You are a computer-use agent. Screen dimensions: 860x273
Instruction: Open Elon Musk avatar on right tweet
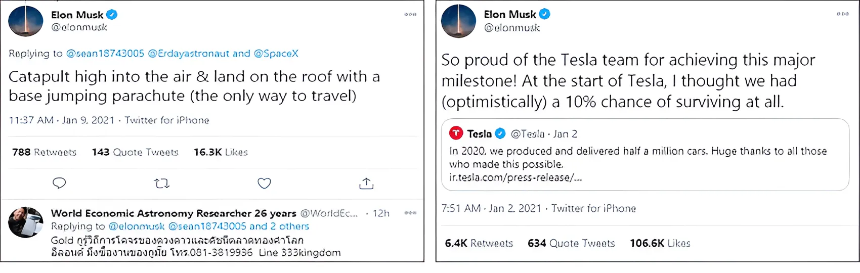coord(458,21)
